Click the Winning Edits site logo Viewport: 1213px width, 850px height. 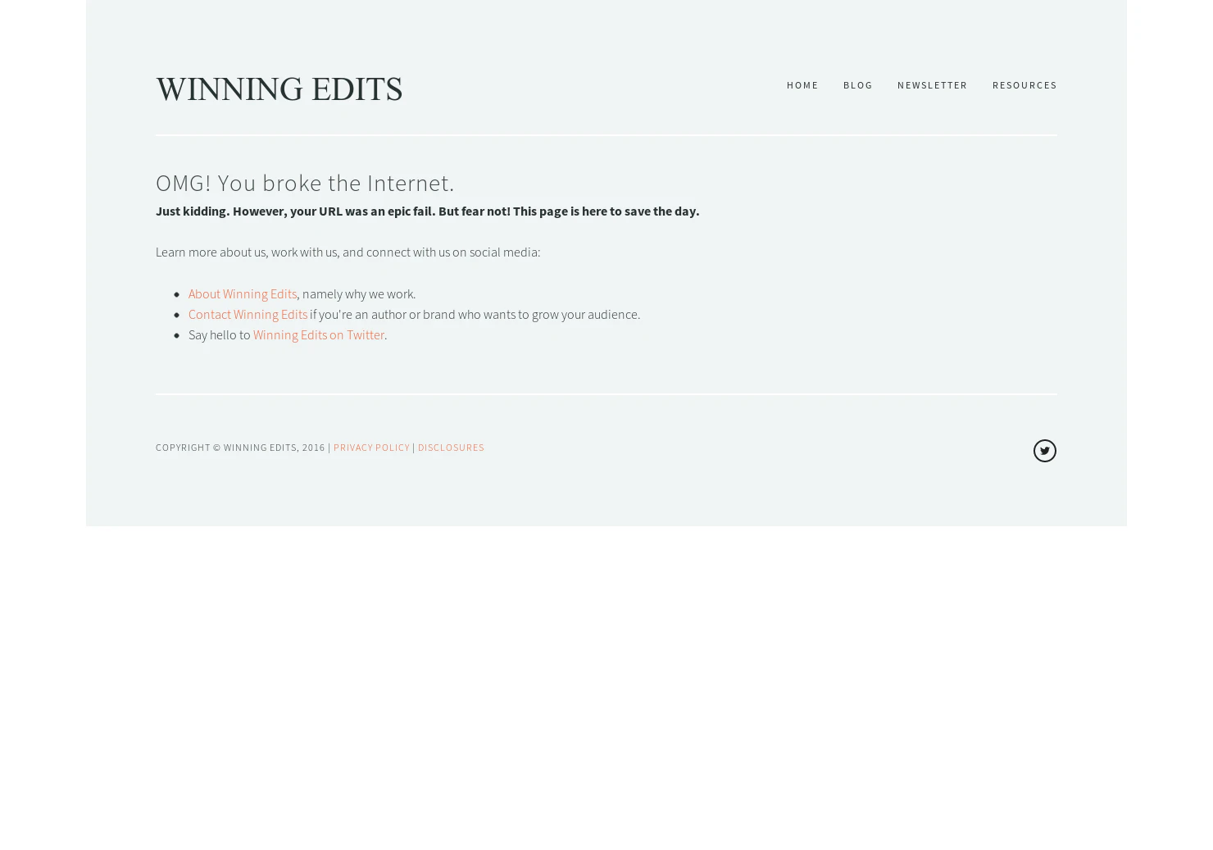click(x=279, y=89)
